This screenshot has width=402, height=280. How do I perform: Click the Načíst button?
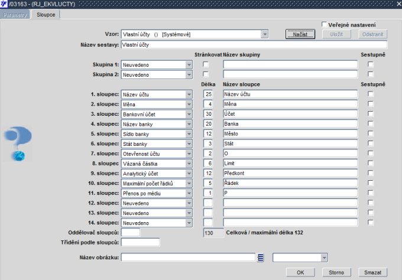300,34
